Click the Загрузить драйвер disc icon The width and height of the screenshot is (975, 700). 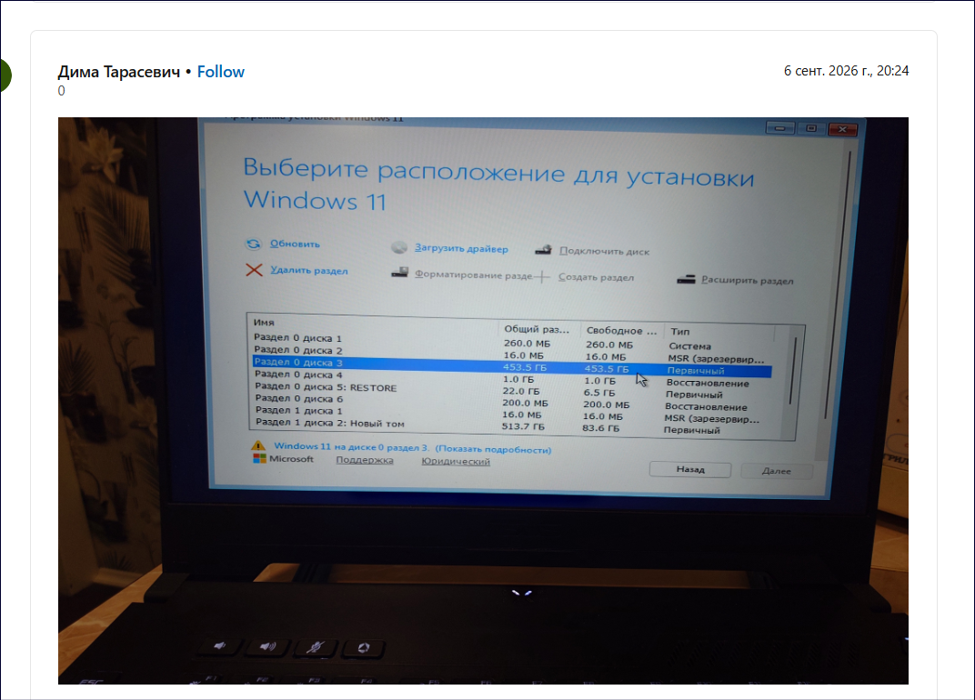[x=399, y=247]
